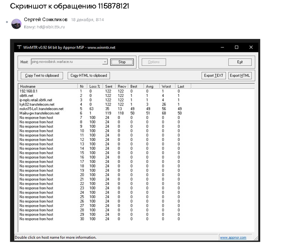Sort by the Loss % column header
Screen dimensions: 298x245
tap(95, 86)
